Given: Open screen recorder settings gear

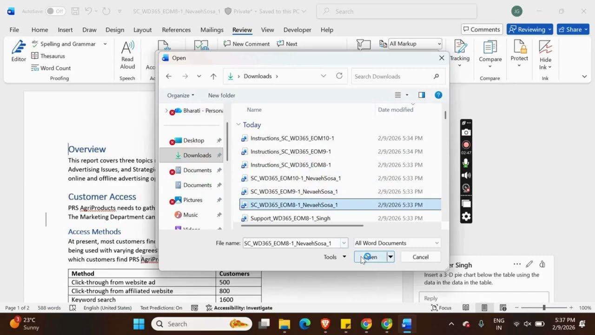Looking at the screenshot, I should pyautogui.click(x=466, y=216).
